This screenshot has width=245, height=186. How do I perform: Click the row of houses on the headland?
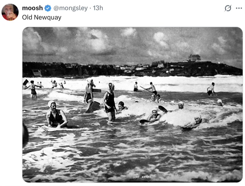pos(137,68)
